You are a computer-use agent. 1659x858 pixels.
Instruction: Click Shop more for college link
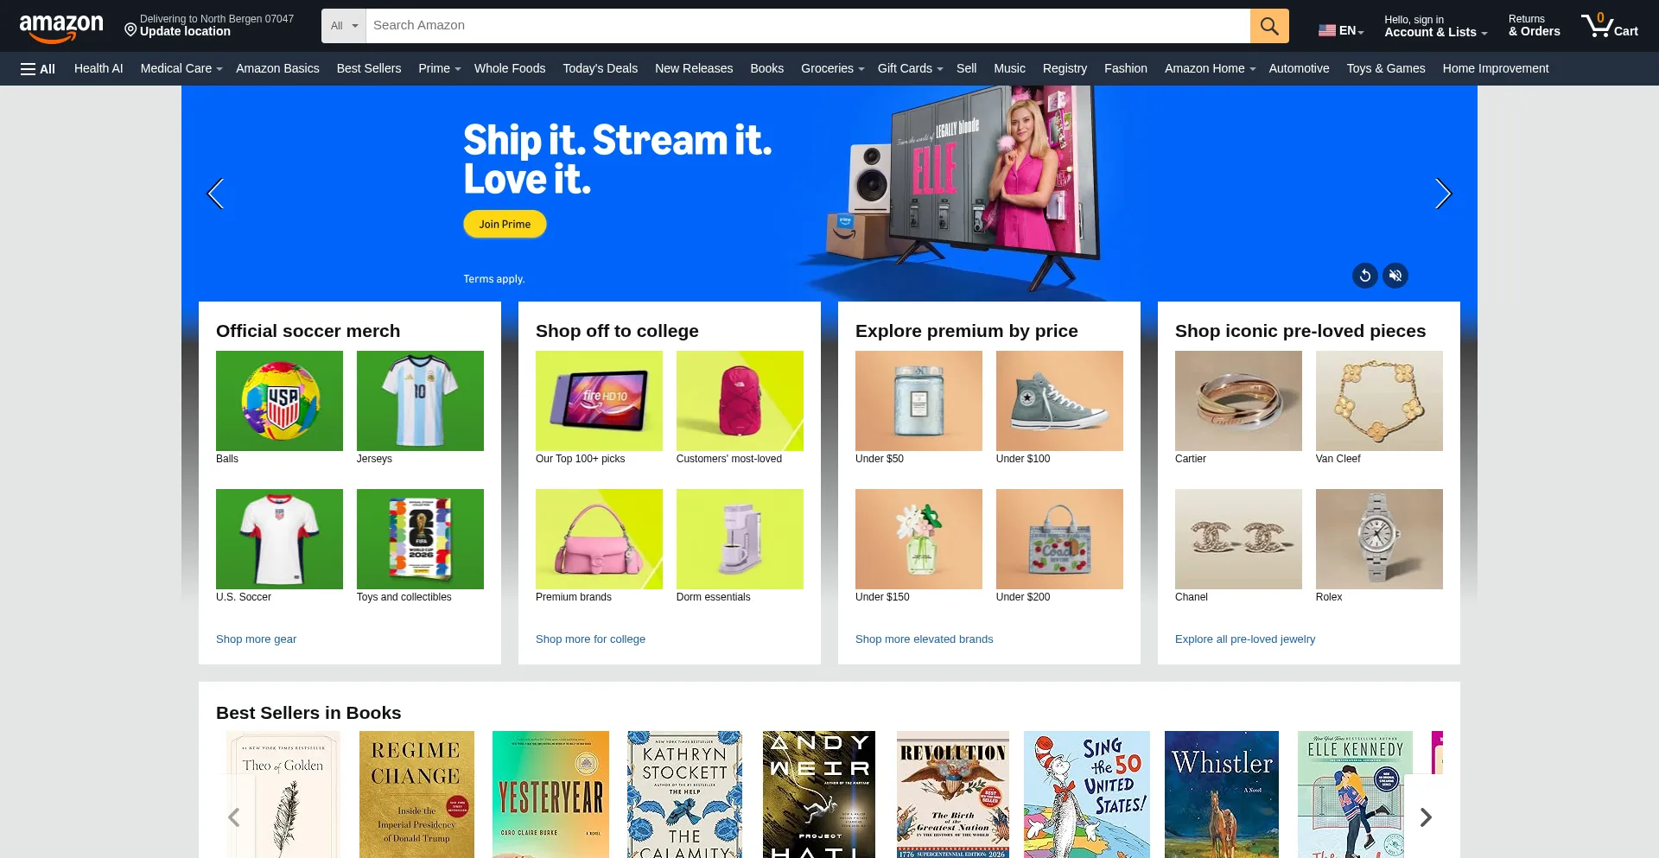pos(590,639)
